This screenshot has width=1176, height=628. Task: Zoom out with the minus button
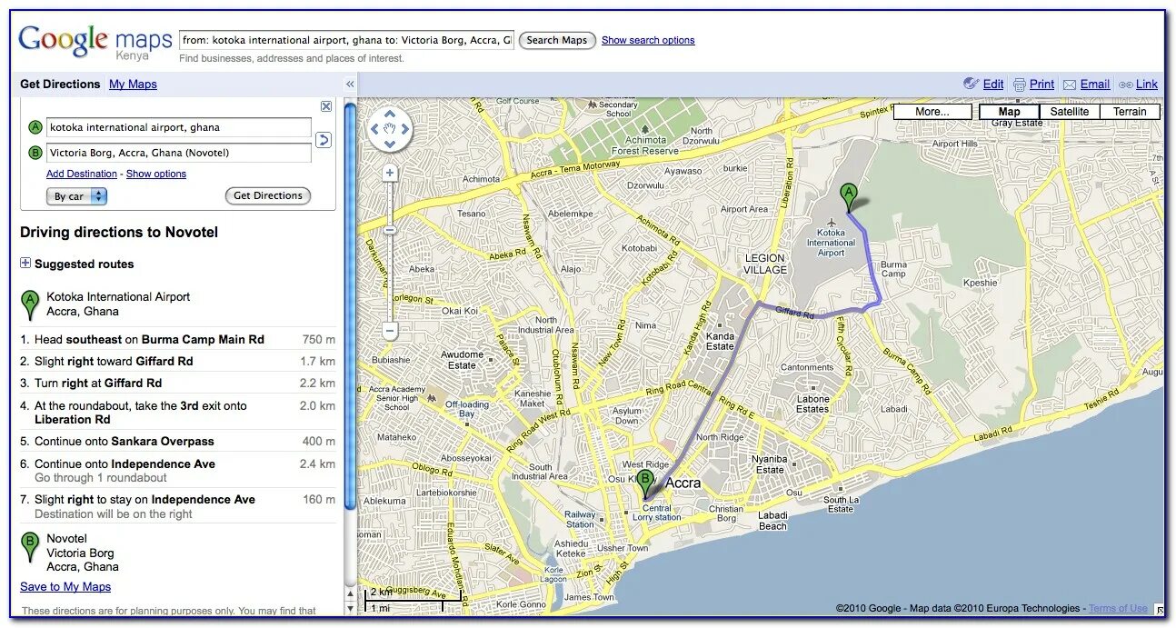[390, 331]
